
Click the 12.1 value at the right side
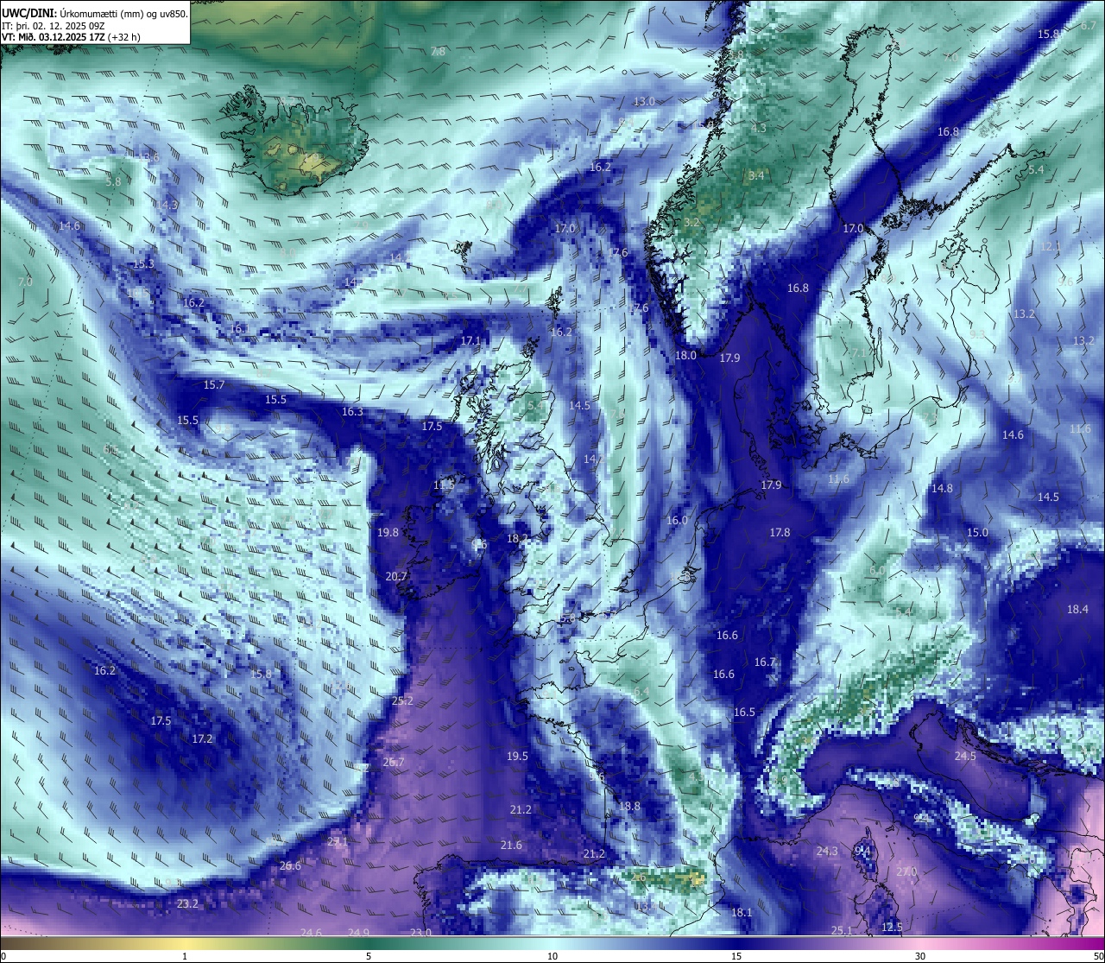coord(1050,246)
